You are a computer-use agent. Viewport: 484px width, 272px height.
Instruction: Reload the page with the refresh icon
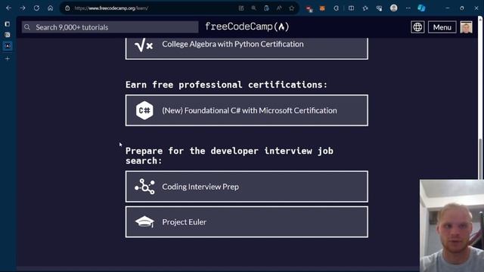[36, 8]
